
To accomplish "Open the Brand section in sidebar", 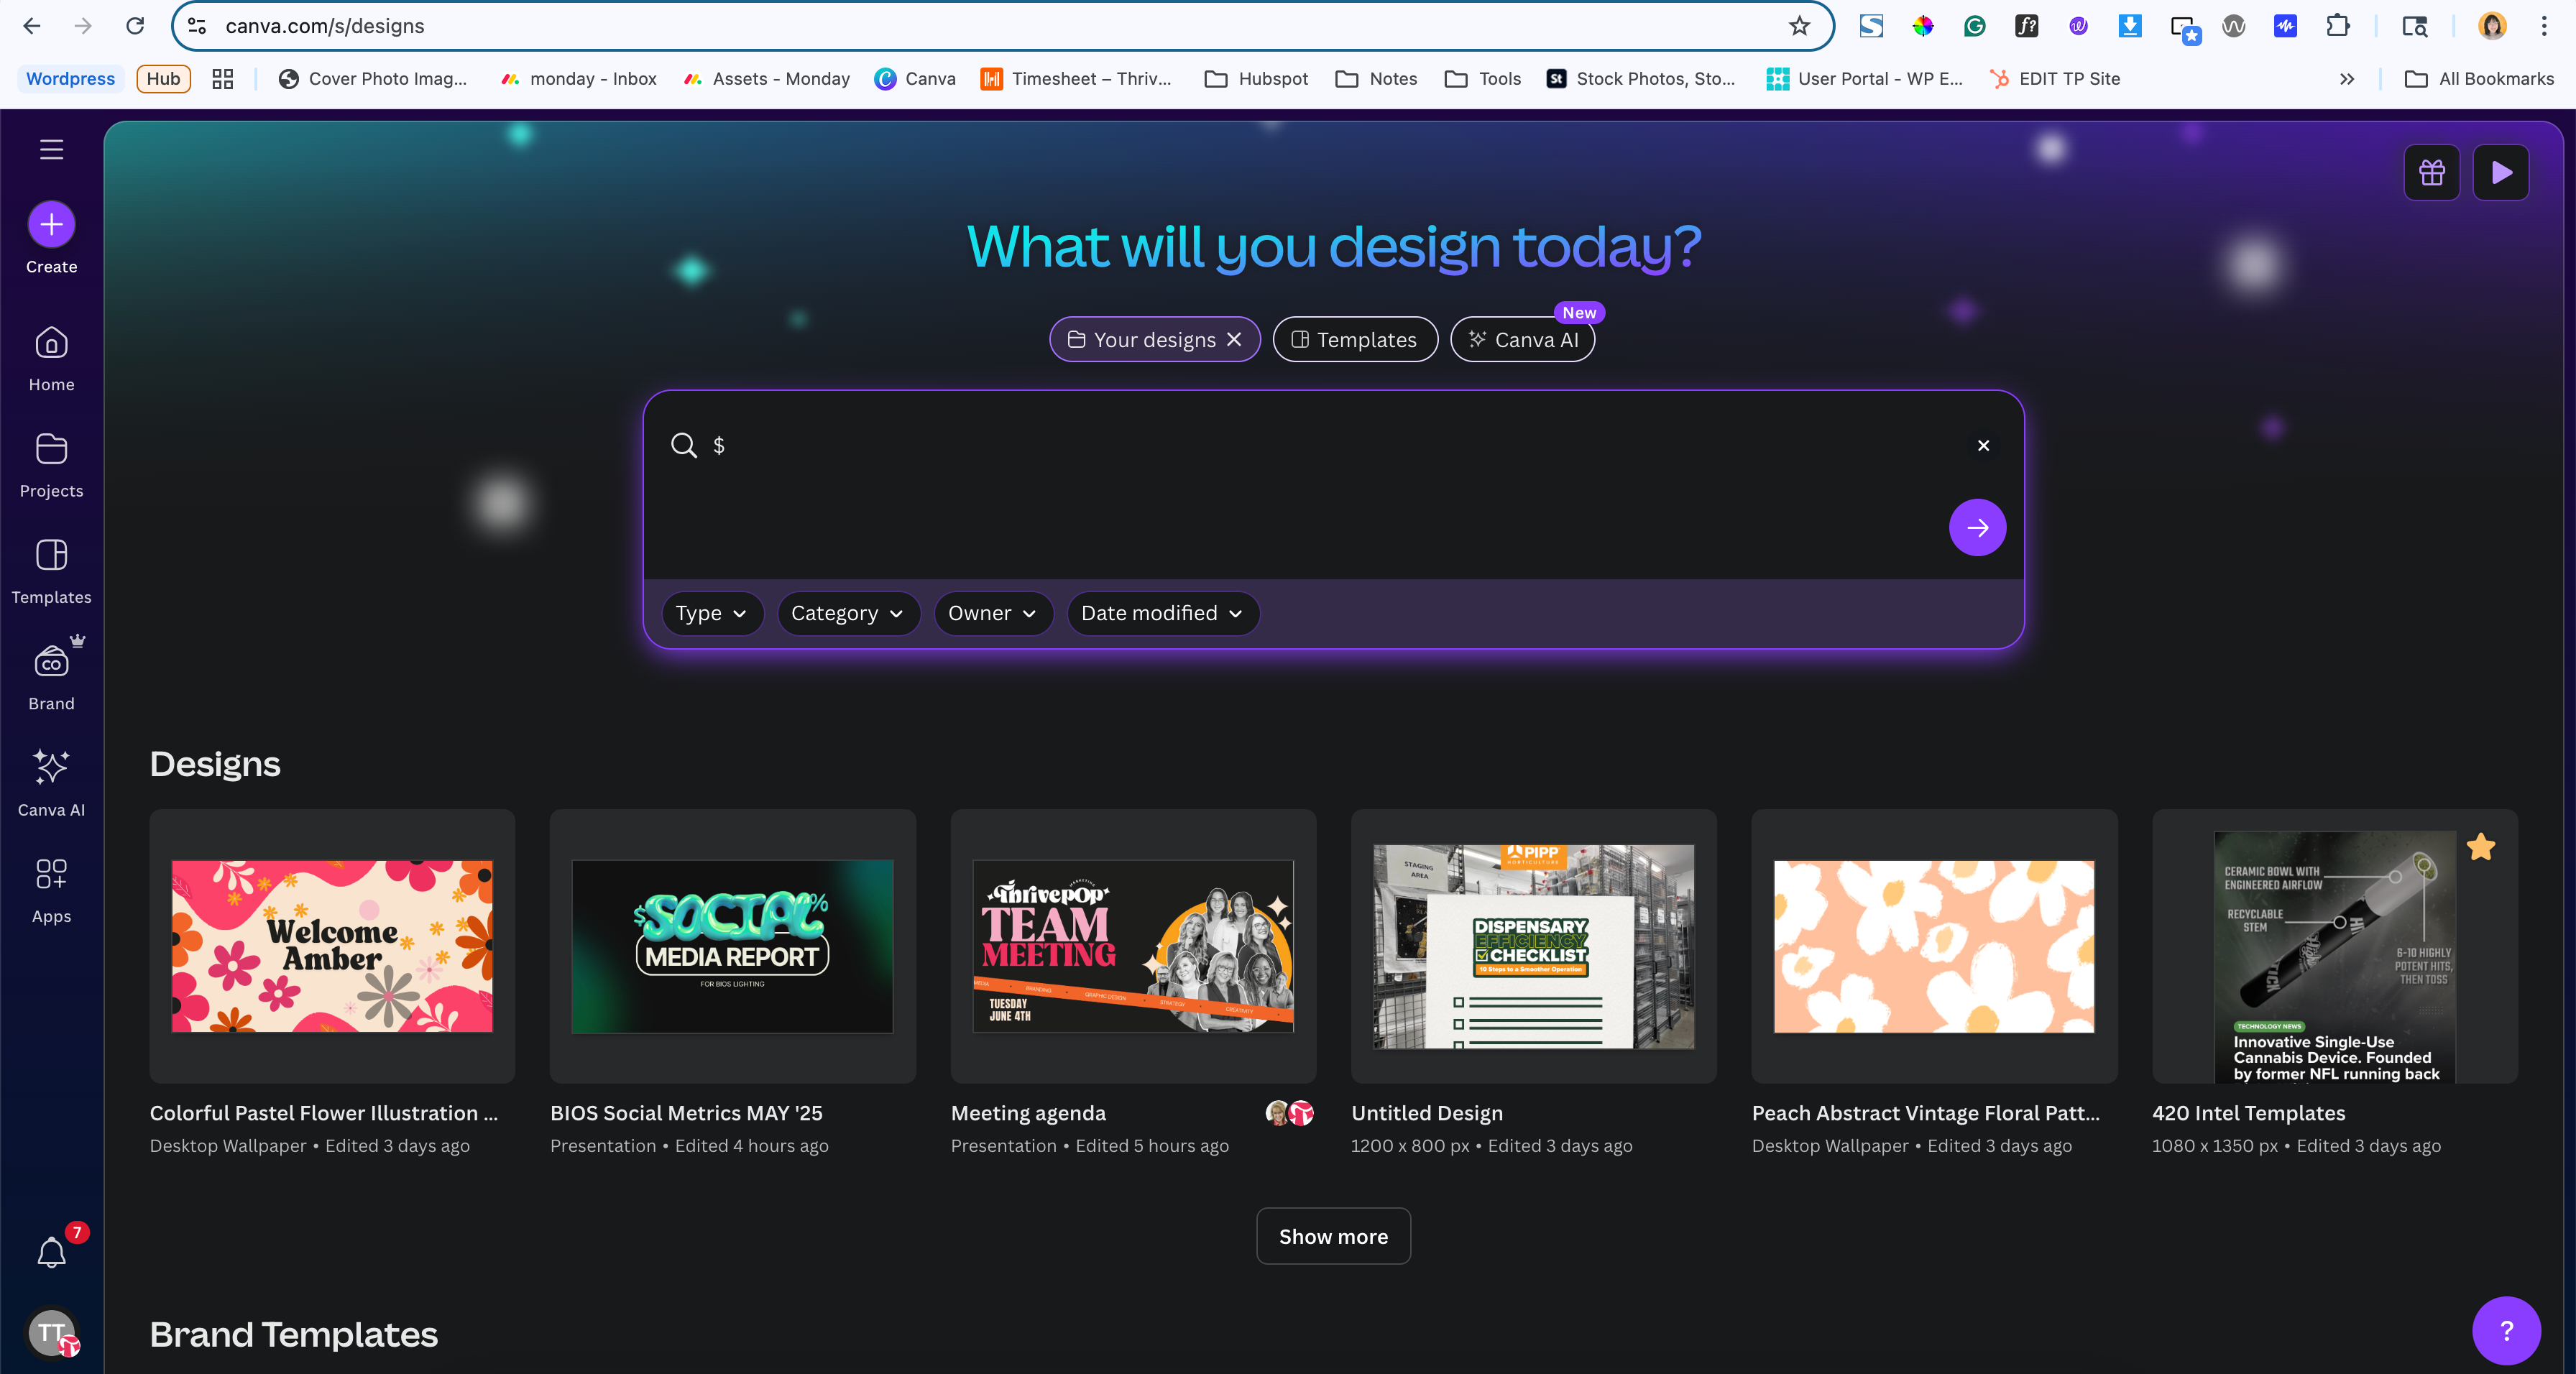I will click(x=51, y=678).
